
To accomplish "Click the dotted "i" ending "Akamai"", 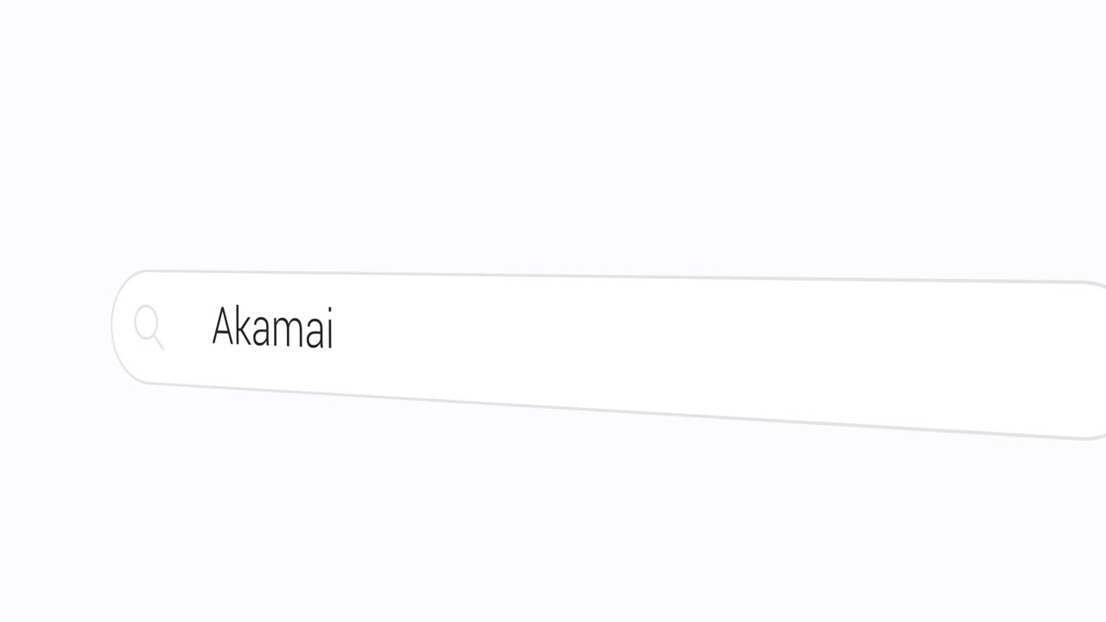I will (x=329, y=329).
